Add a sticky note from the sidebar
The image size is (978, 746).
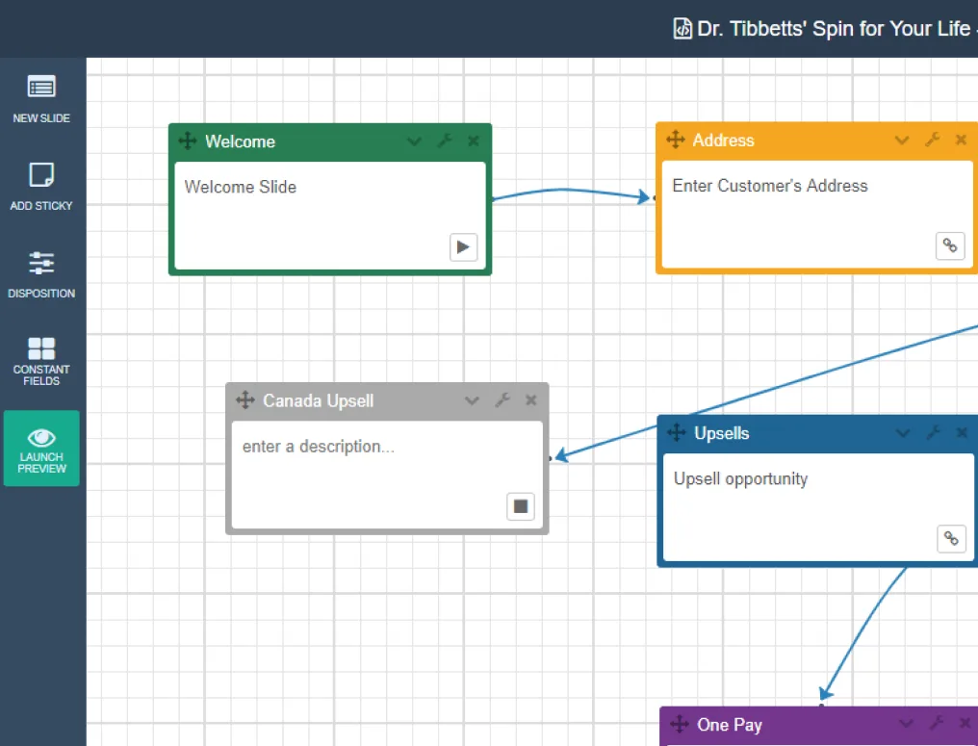(41, 185)
